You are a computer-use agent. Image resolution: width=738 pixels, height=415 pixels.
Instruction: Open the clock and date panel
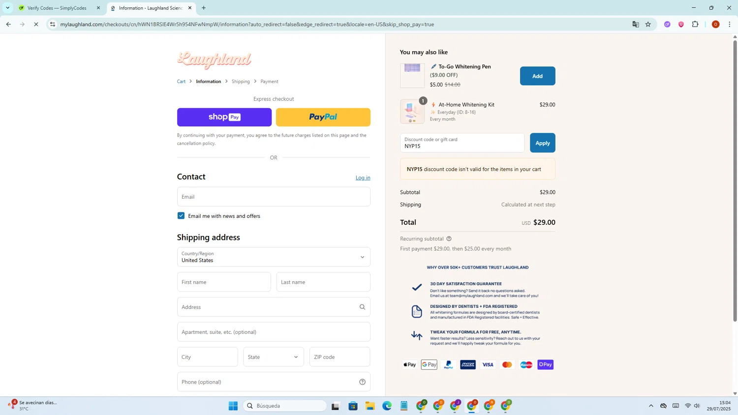point(719,406)
